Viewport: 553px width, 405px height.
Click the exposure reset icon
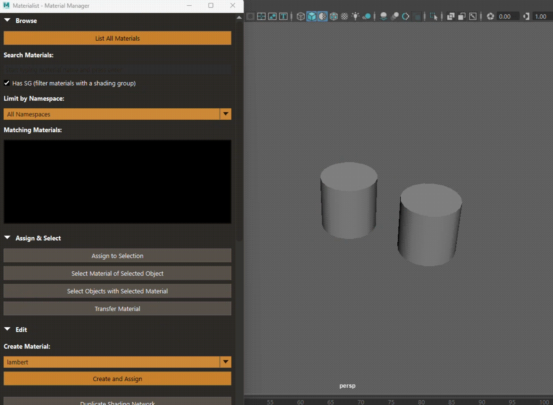[x=490, y=16]
